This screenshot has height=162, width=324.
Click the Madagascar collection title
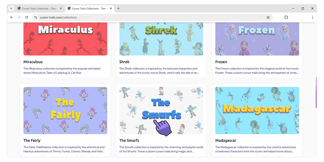(x=226, y=140)
